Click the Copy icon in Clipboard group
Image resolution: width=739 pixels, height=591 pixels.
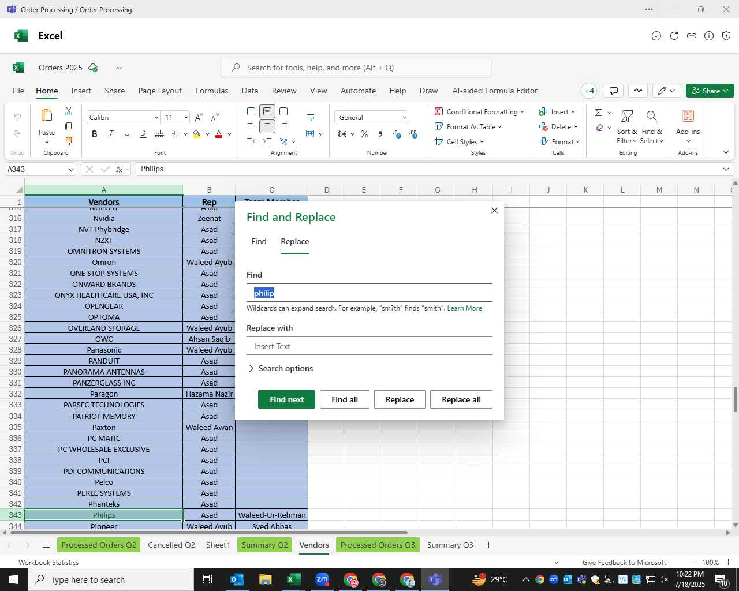(69, 126)
